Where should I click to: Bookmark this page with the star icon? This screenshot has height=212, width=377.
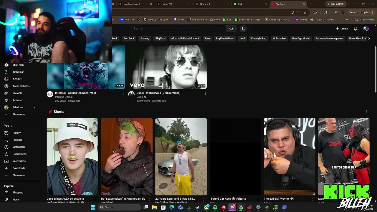pyautogui.click(x=305, y=12)
